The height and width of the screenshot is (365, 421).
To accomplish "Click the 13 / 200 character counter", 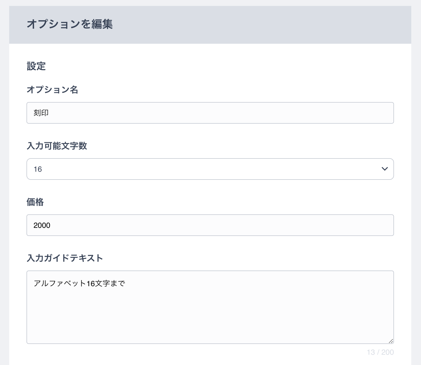I will (x=380, y=352).
